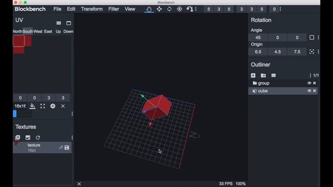
Task: Click the Blockbench logo title
Action: 30,9
